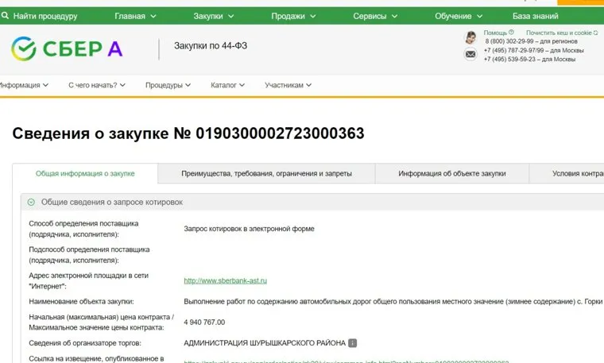Screen dimensions: 604x363
Task: Expand the Закупки dropdown in green bar
Action: 213,16
